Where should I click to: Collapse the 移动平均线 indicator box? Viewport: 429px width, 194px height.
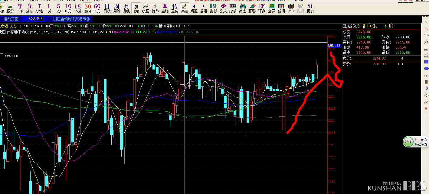tap(9, 32)
